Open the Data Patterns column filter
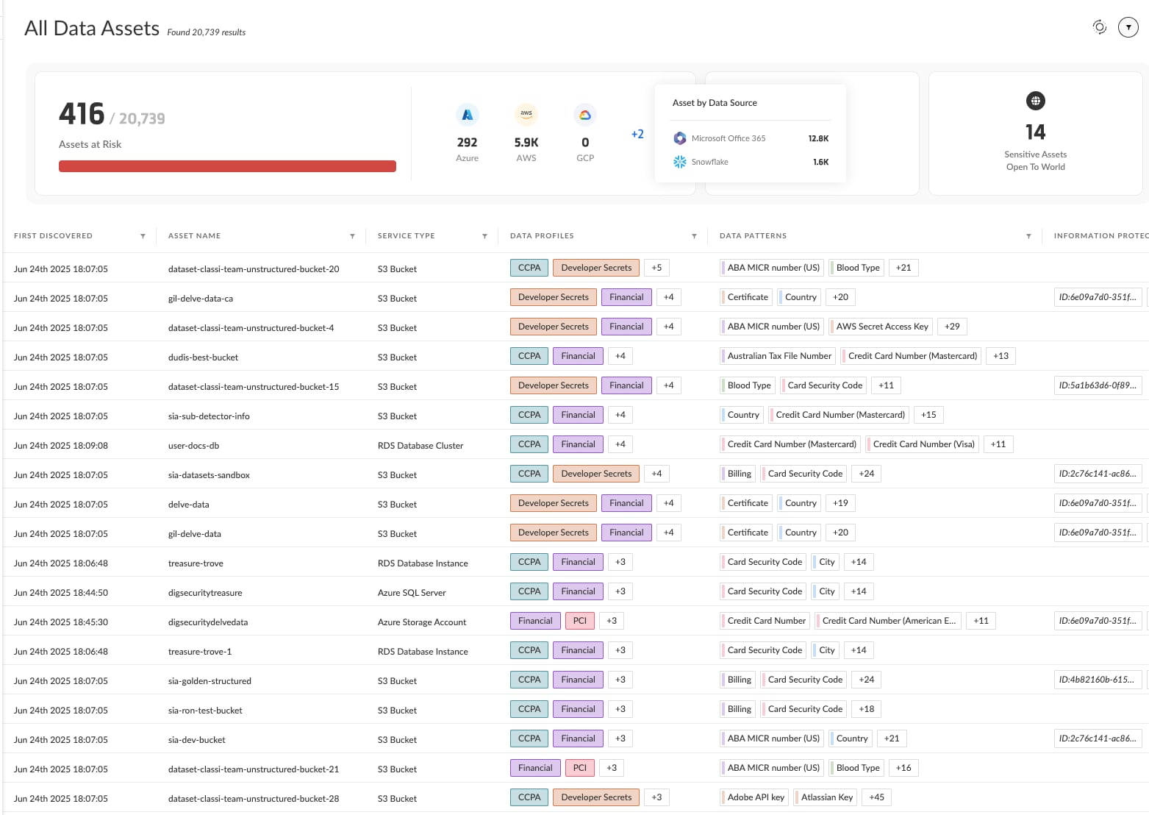 [1028, 236]
